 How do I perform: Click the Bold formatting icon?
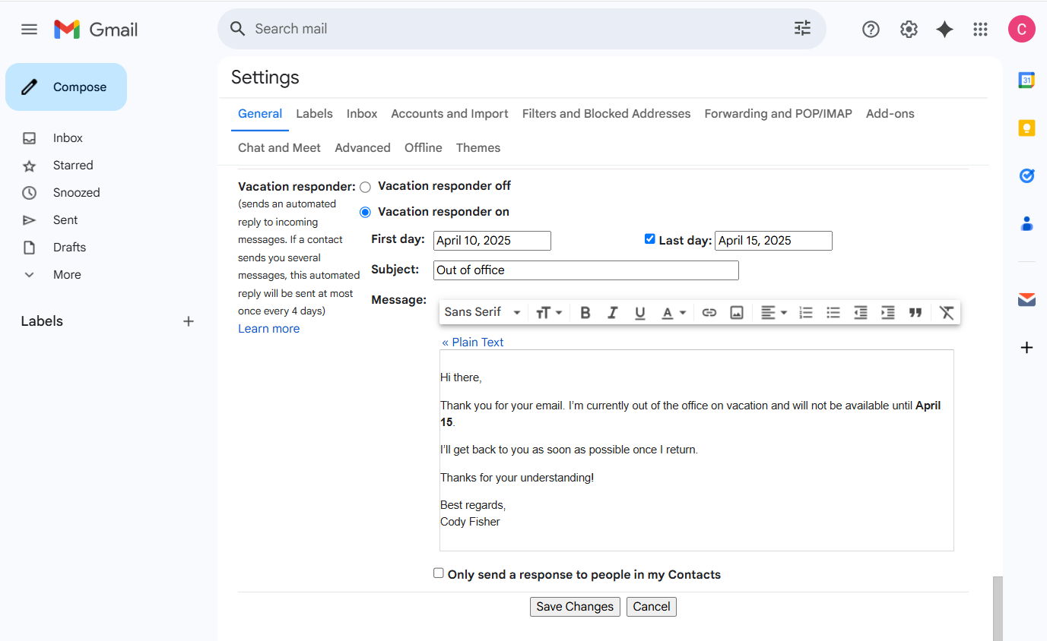click(x=585, y=313)
